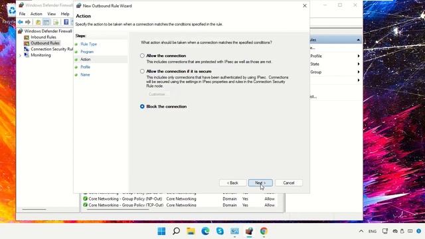Cancel the New Outbound Rule Wizard
425x239 pixels.
pyautogui.click(x=289, y=183)
